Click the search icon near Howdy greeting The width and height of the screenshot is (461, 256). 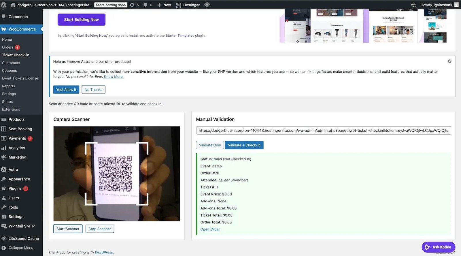pyautogui.click(x=413, y=5)
